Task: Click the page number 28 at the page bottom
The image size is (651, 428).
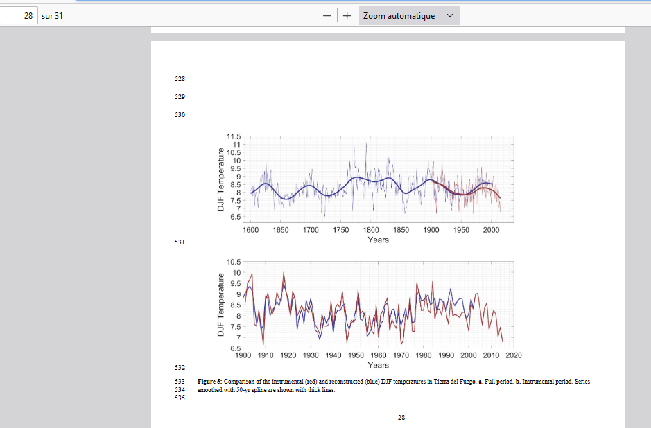Action: (401, 418)
